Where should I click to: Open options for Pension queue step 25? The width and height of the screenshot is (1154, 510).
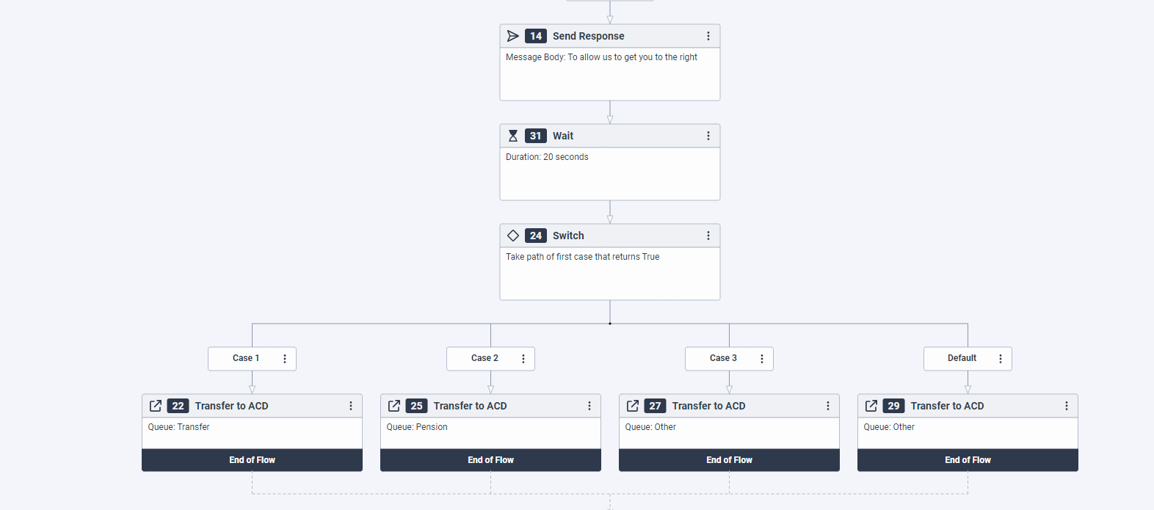coord(589,406)
